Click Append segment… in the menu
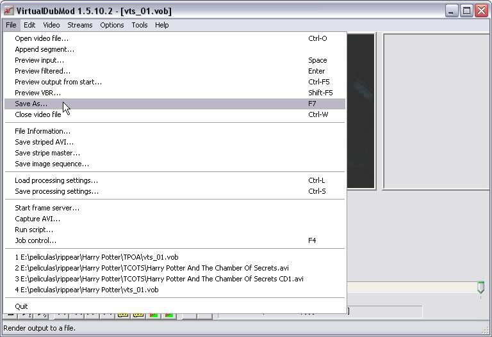This screenshot has width=492, height=337. tap(44, 49)
